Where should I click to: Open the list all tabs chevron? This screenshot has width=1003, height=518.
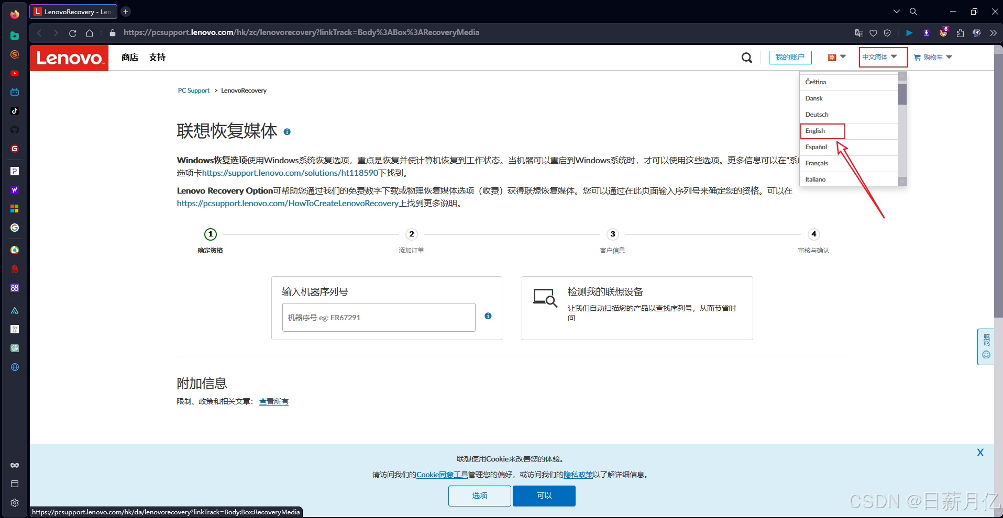[x=897, y=12]
